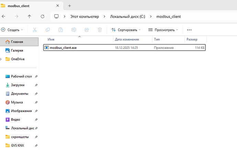The image size is (237, 150).
Task: Open a new tab with plus button
Action: pos(69,6)
